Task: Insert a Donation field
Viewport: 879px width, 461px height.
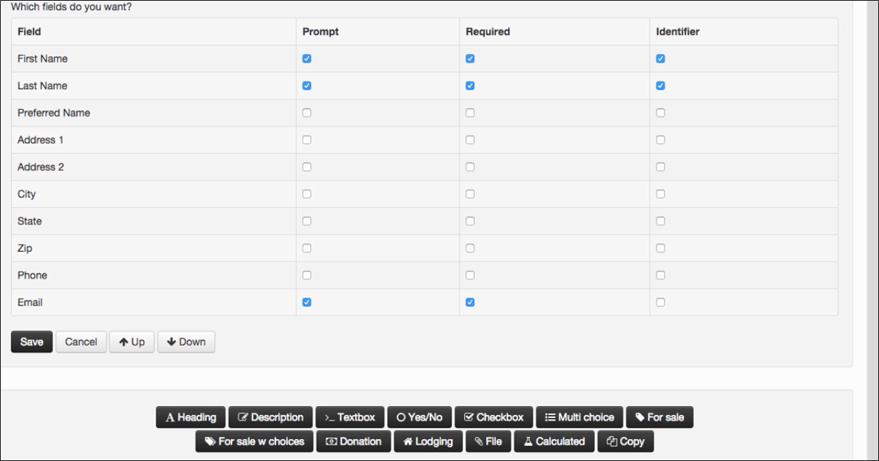Action: pyautogui.click(x=353, y=441)
